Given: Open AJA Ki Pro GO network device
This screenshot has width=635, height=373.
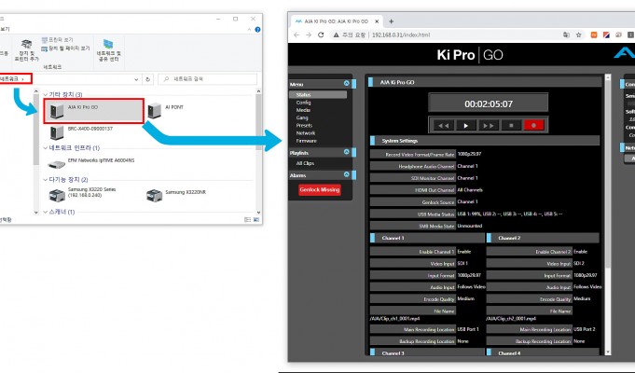Looking at the screenshot, I should pos(93,111).
